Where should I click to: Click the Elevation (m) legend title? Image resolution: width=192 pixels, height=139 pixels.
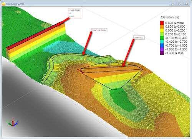point(170,17)
